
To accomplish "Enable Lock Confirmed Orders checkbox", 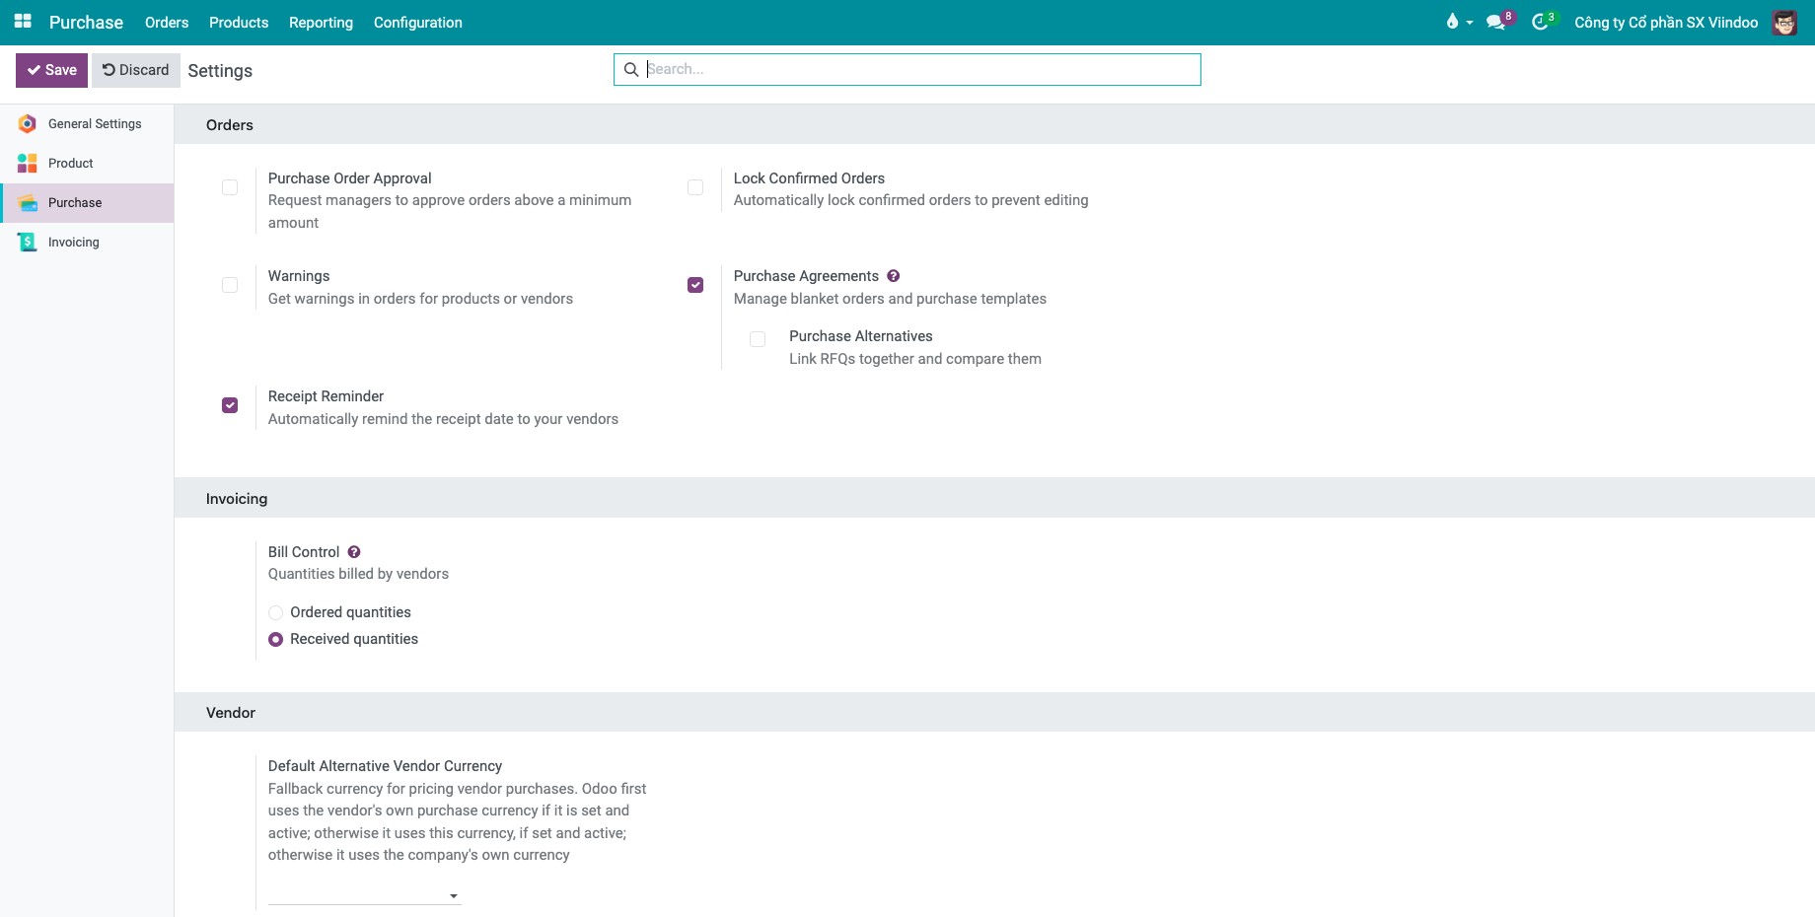I will tap(695, 187).
